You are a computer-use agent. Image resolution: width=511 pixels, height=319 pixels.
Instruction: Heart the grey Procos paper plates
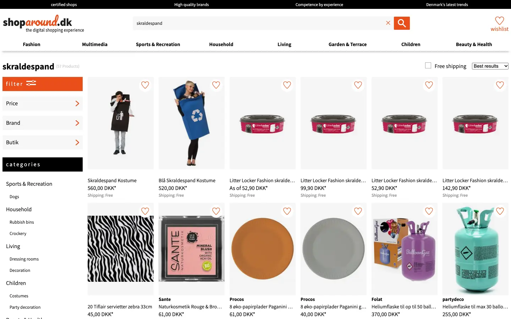click(358, 211)
